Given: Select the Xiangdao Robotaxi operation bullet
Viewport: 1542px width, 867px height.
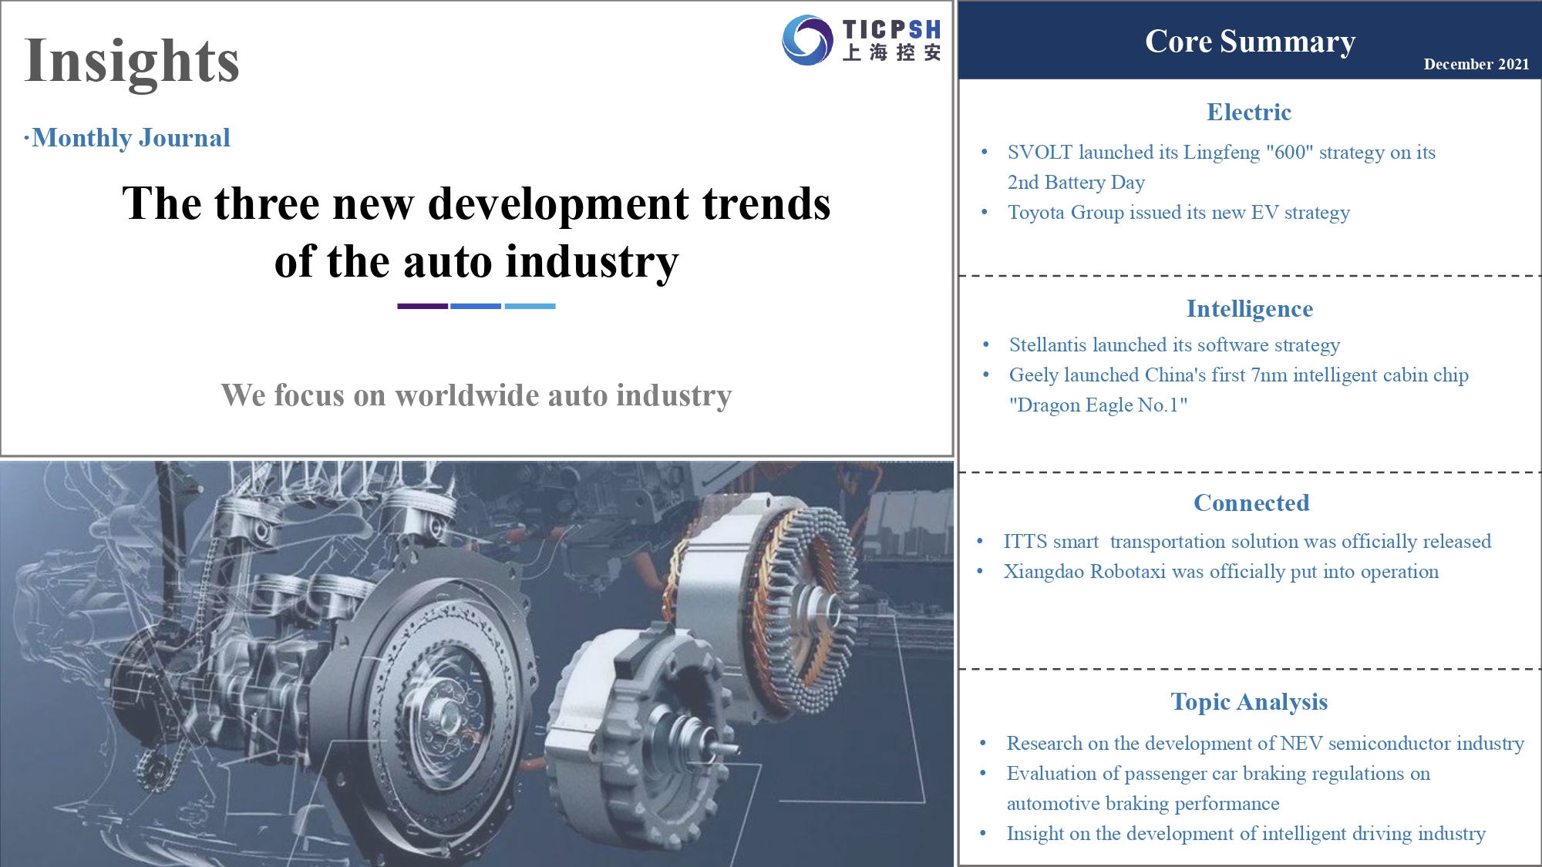Looking at the screenshot, I should (1220, 572).
